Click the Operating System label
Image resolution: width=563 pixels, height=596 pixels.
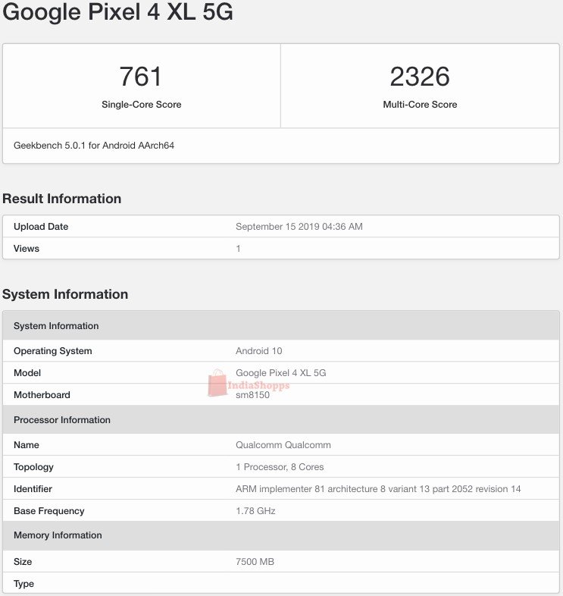click(53, 351)
